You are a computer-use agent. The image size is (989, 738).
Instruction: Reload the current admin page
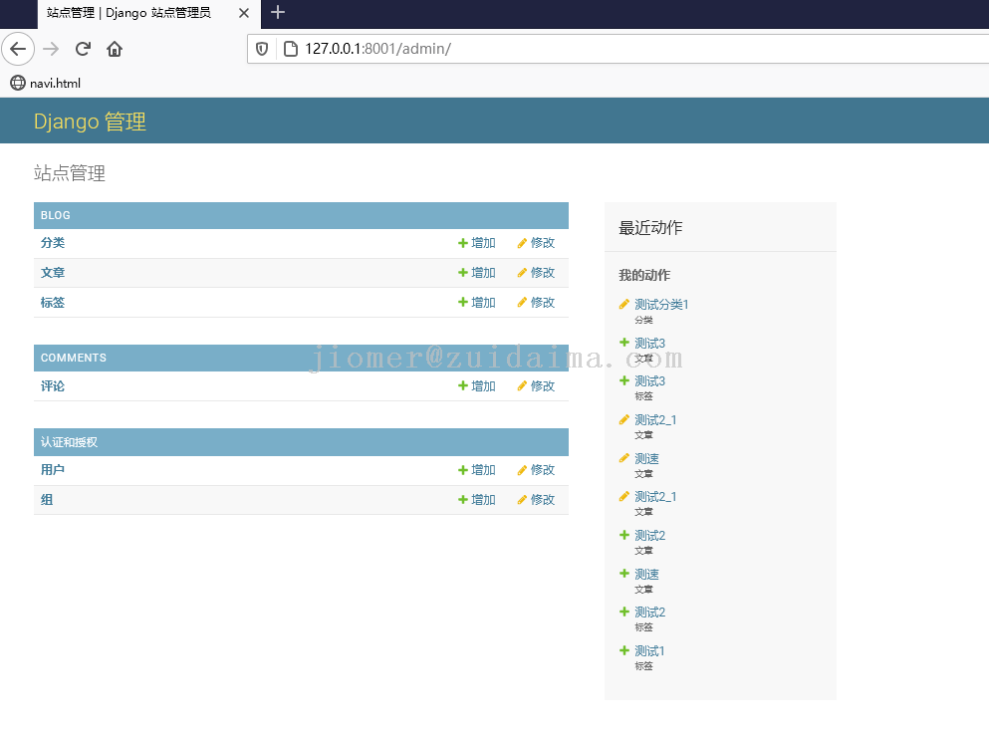83,49
